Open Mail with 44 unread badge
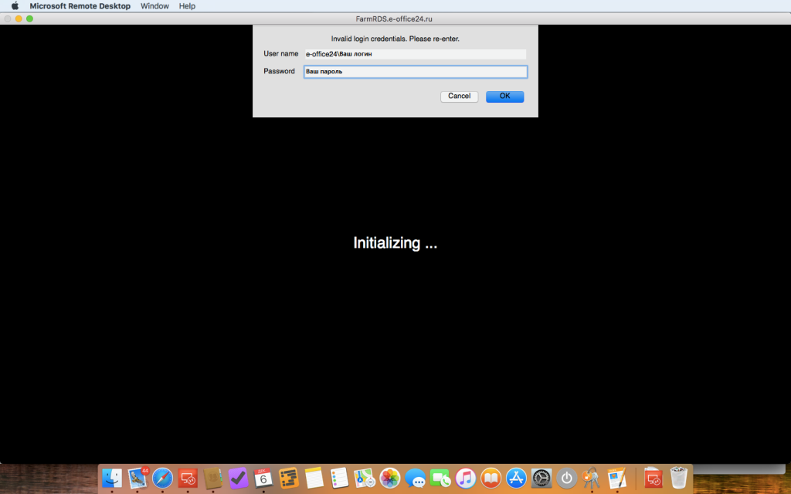This screenshot has height=494, width=791. pos(138,478)
